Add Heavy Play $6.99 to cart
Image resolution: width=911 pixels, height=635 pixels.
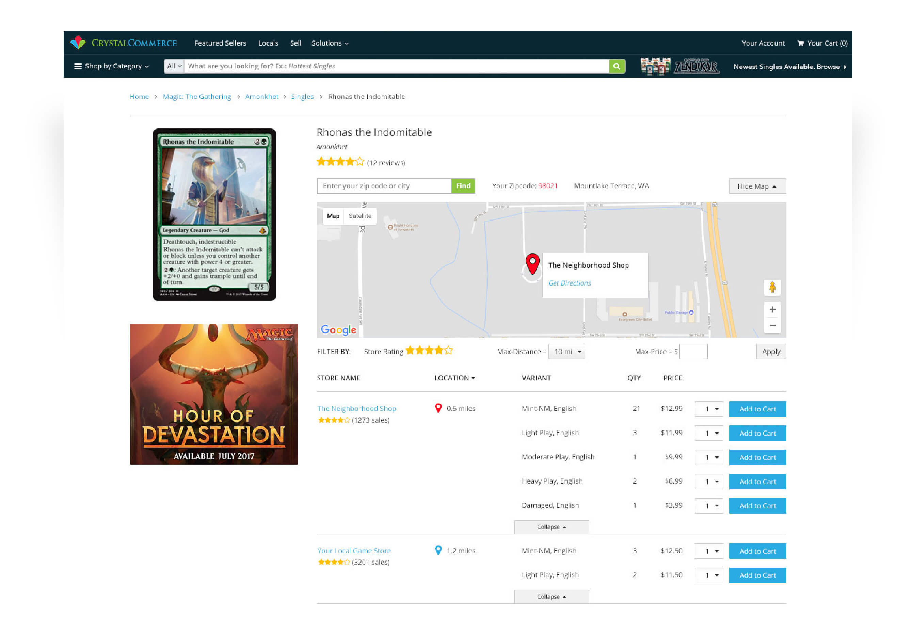point(757,482)
